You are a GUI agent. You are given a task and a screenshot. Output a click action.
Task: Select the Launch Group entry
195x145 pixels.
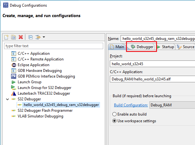29,82
